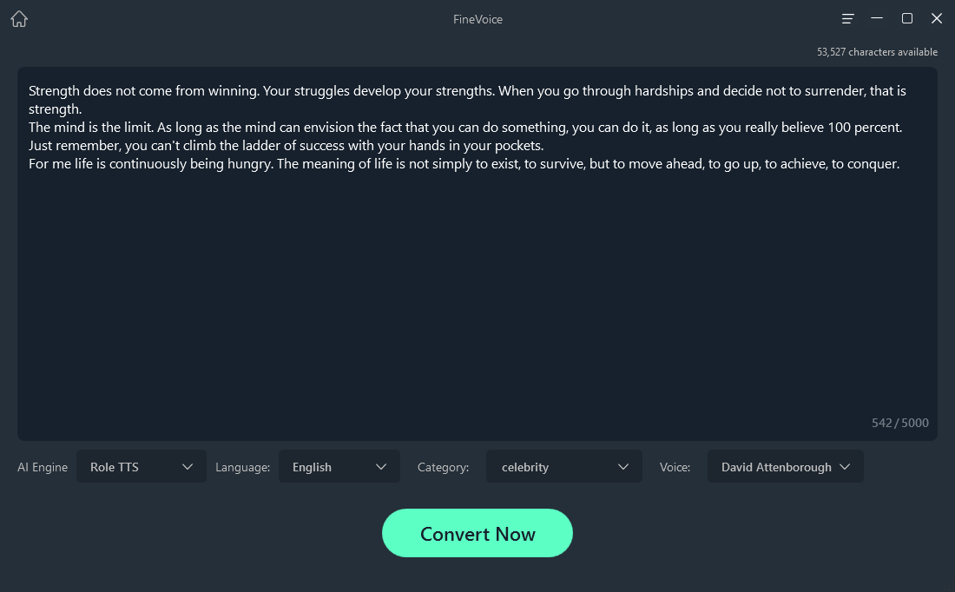The width and height of the screenshot is (955, 592).
Task: Click the Language dropdown chevron arrow
Action: click(x=381, y=467)
